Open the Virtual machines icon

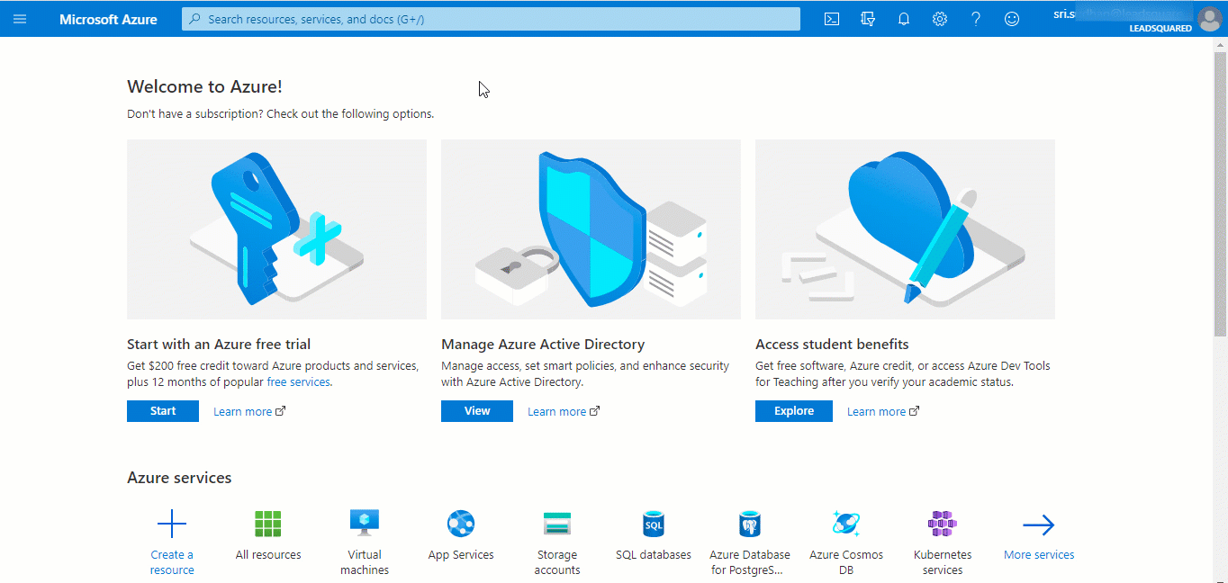click(365, 523)
